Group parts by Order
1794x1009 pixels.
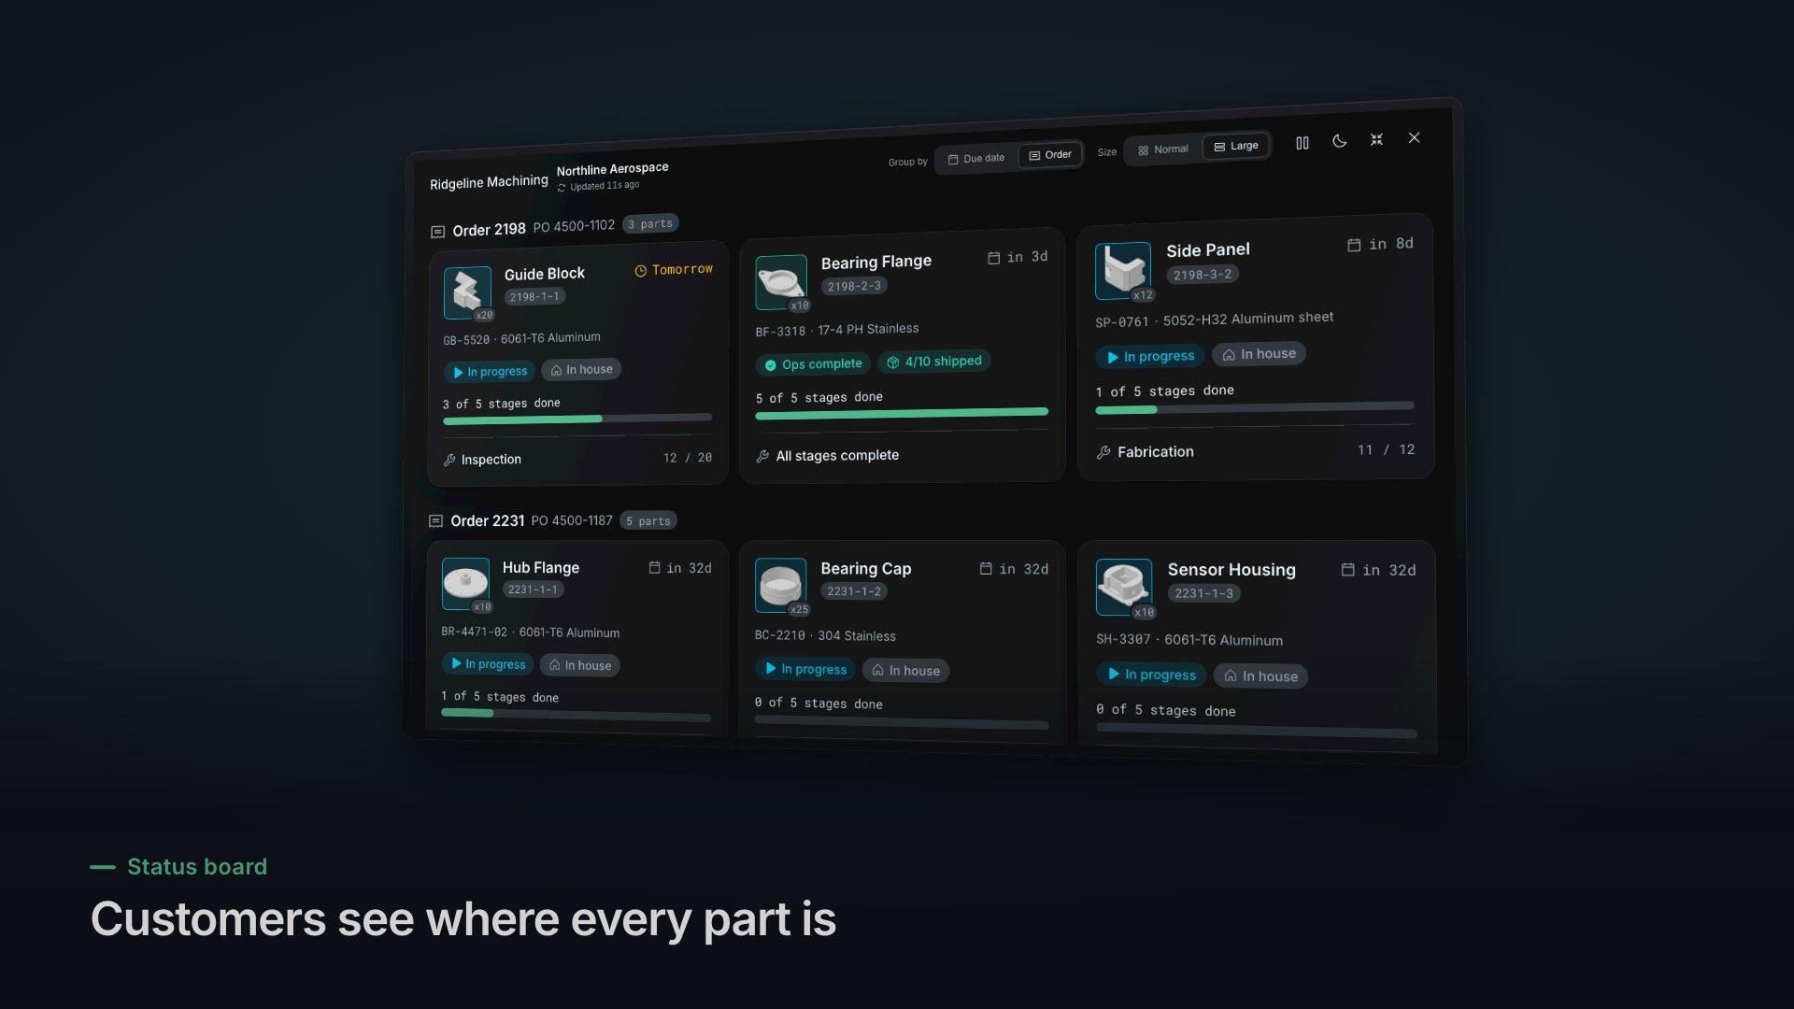[x=1050, y=155]
